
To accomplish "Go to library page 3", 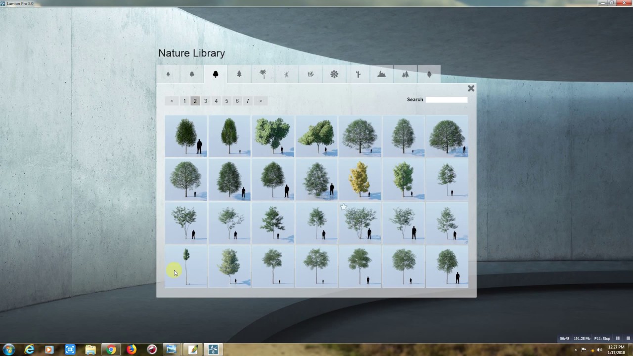I will pos(206,101).
